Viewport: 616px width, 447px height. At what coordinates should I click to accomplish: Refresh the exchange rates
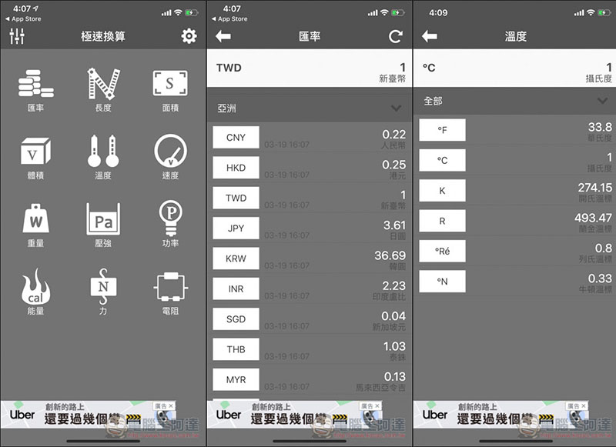coord(393,35)
